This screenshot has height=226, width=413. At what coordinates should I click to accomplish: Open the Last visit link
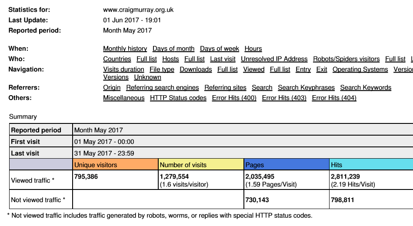point(223,59)
